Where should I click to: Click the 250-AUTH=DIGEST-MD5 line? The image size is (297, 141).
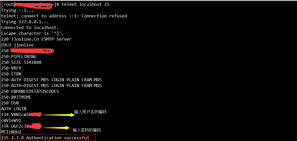[51, 86]
